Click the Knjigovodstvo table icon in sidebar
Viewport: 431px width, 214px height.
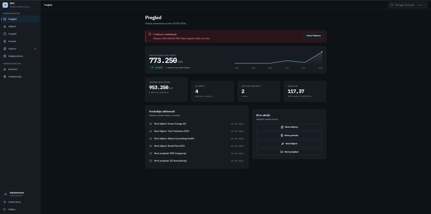(x=5, y=56)
